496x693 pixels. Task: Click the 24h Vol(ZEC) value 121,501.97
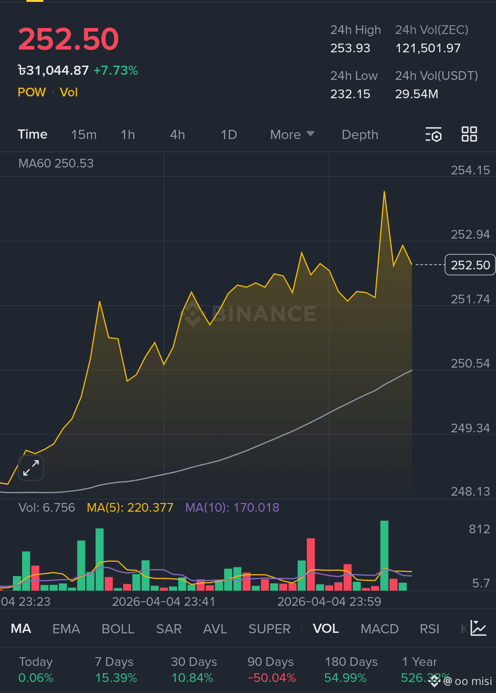[428, 48]
